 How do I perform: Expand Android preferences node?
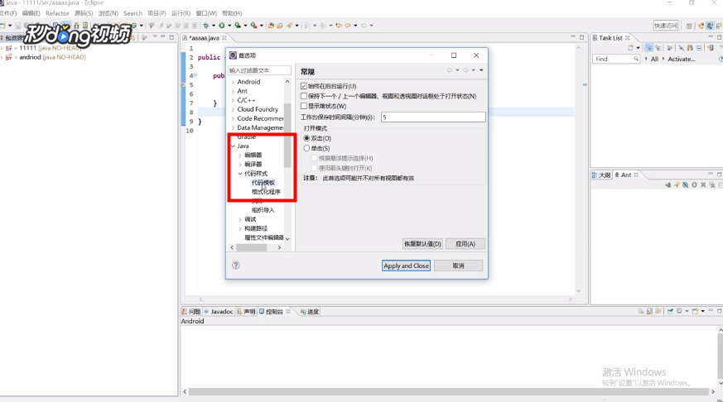pos(233,82)
